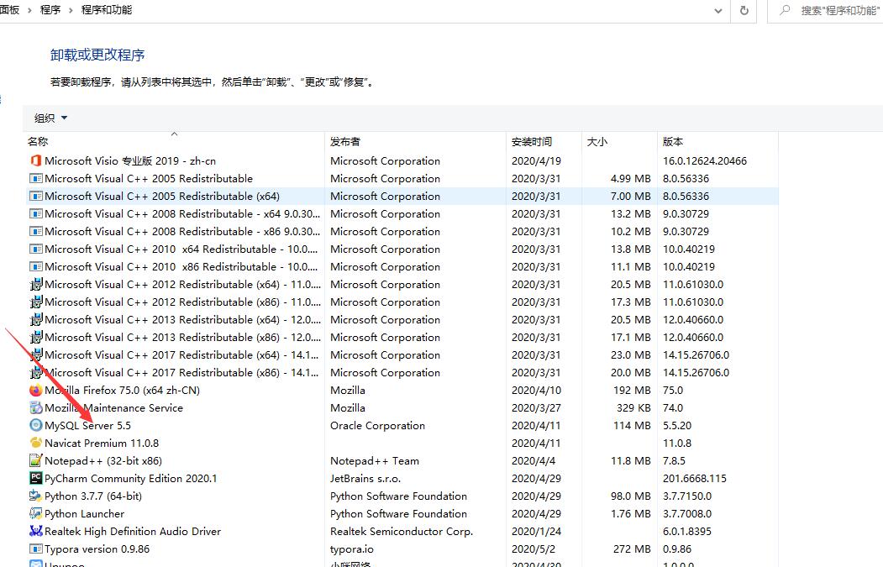Click icon of Visual C++ 2012 Redistributable (x64)
Image resolution: width=883 pixels, height=567 pixels.
point(35,285)
